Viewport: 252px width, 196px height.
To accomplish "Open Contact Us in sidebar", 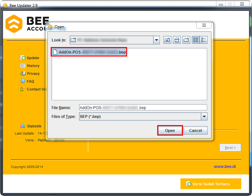I will tap(36, 89).
